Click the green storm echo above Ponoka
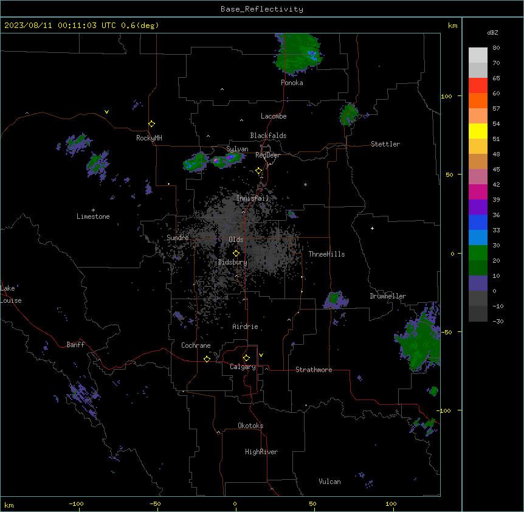524x512 pixels. (x=297, y=54)
